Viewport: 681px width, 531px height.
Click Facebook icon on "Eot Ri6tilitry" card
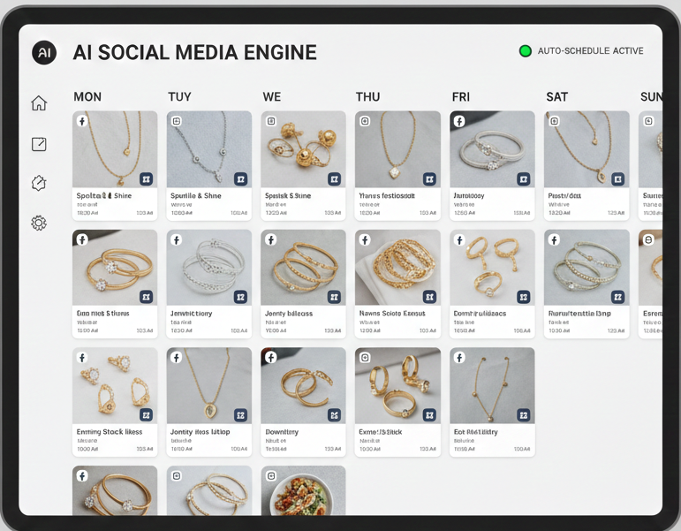(x=459, y=357)
